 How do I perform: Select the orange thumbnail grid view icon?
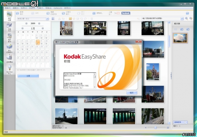pyautogui.click(x=70, y=19)
